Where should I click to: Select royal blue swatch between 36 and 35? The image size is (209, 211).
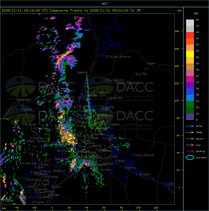pos(190,92)
